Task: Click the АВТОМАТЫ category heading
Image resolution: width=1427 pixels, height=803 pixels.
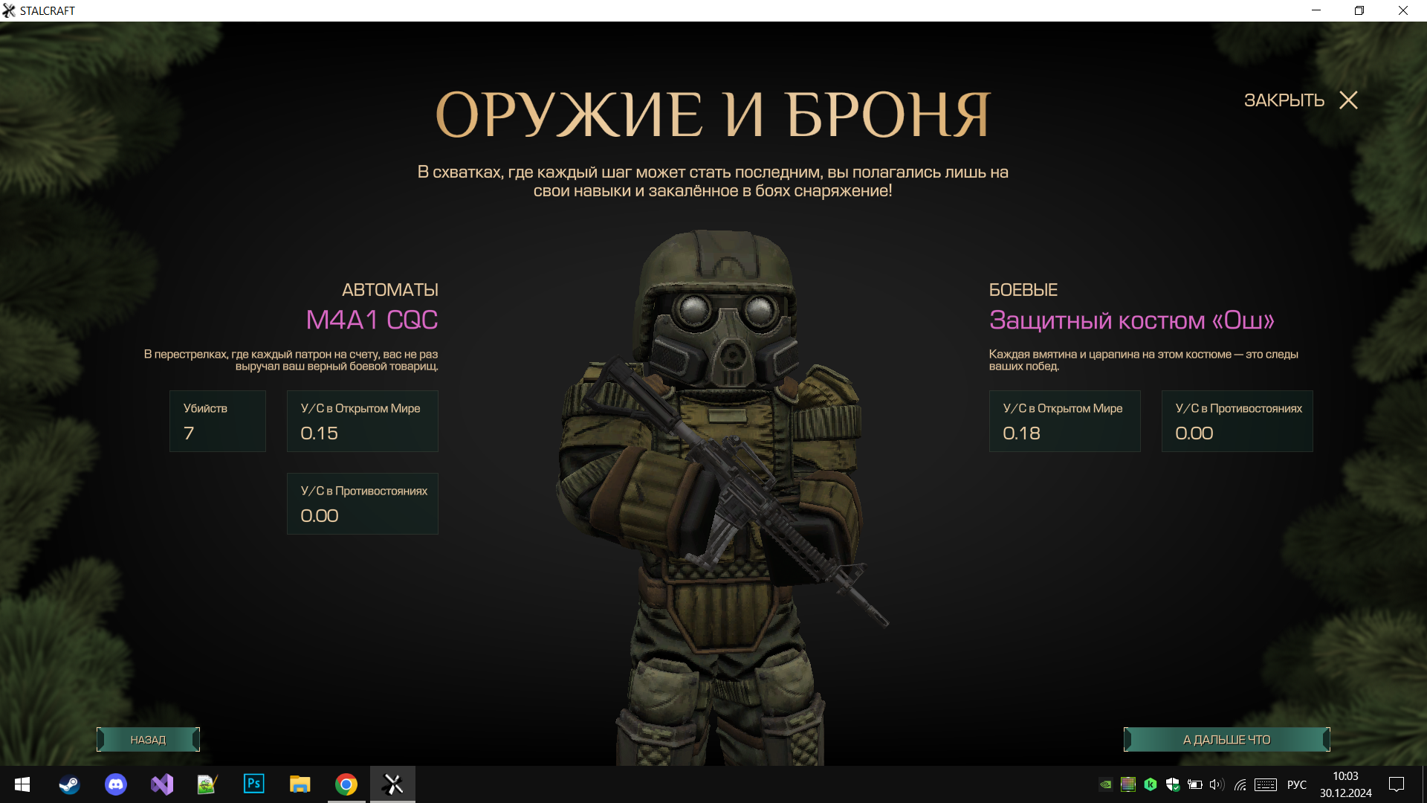Action: [389, 290]
